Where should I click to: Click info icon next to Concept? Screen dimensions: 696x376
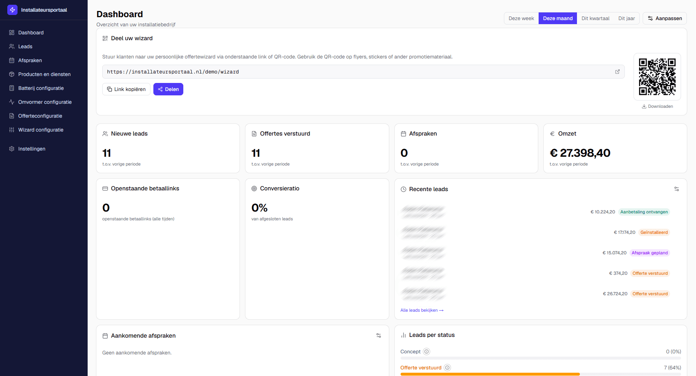coord(427,352)
